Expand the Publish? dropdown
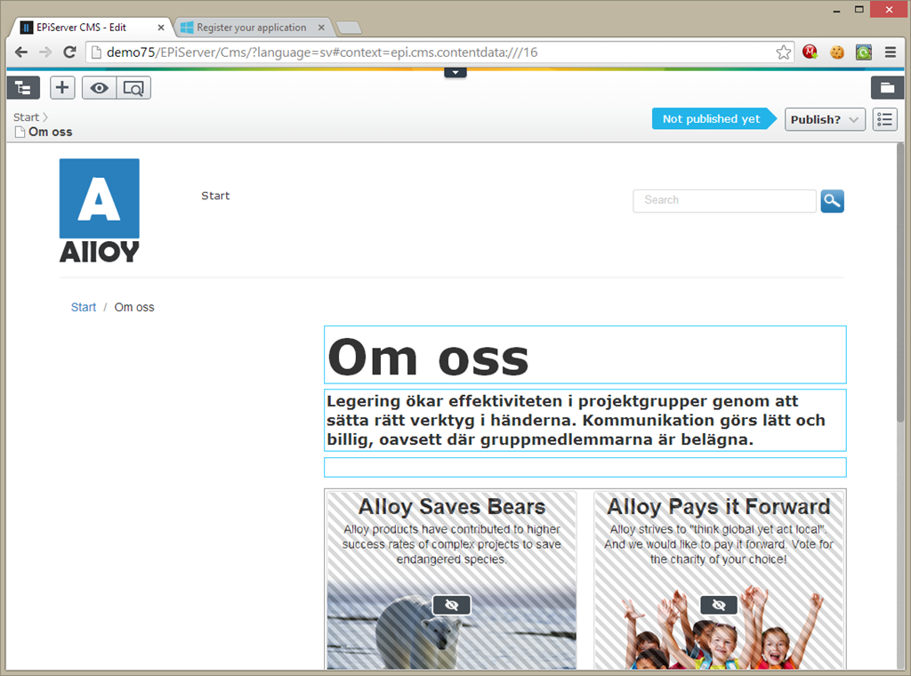Viewport: 911px width, 676px height. tap(825, 119)
